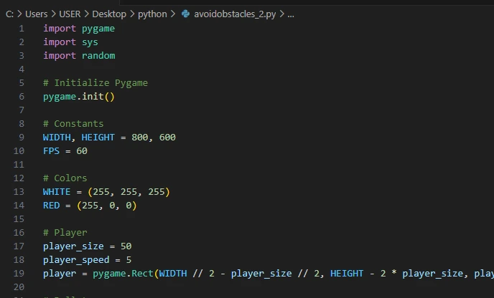Place cursor on 'import pygame' text
The width and height of the screenshot is (494, 298).
pyautogui.click(x=79, y=29)
